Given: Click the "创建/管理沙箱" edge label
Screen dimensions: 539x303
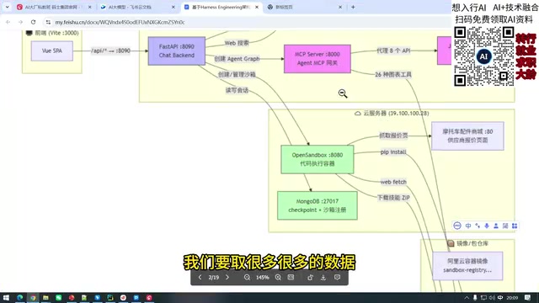Looking at the screenshot, I should click(237, 75).
